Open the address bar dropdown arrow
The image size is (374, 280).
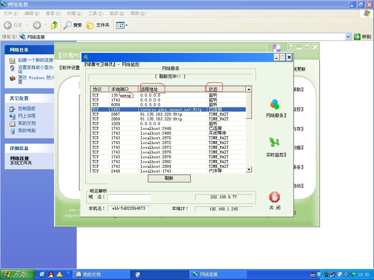pyautogui.click(x=348, y=37)
